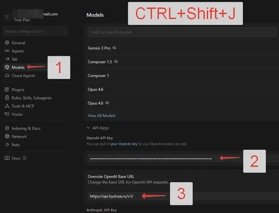This screenshot has width=279, height=213.
Task: Click brain icon next to Gemini 3 Pro
Action: tap(114, 48)
